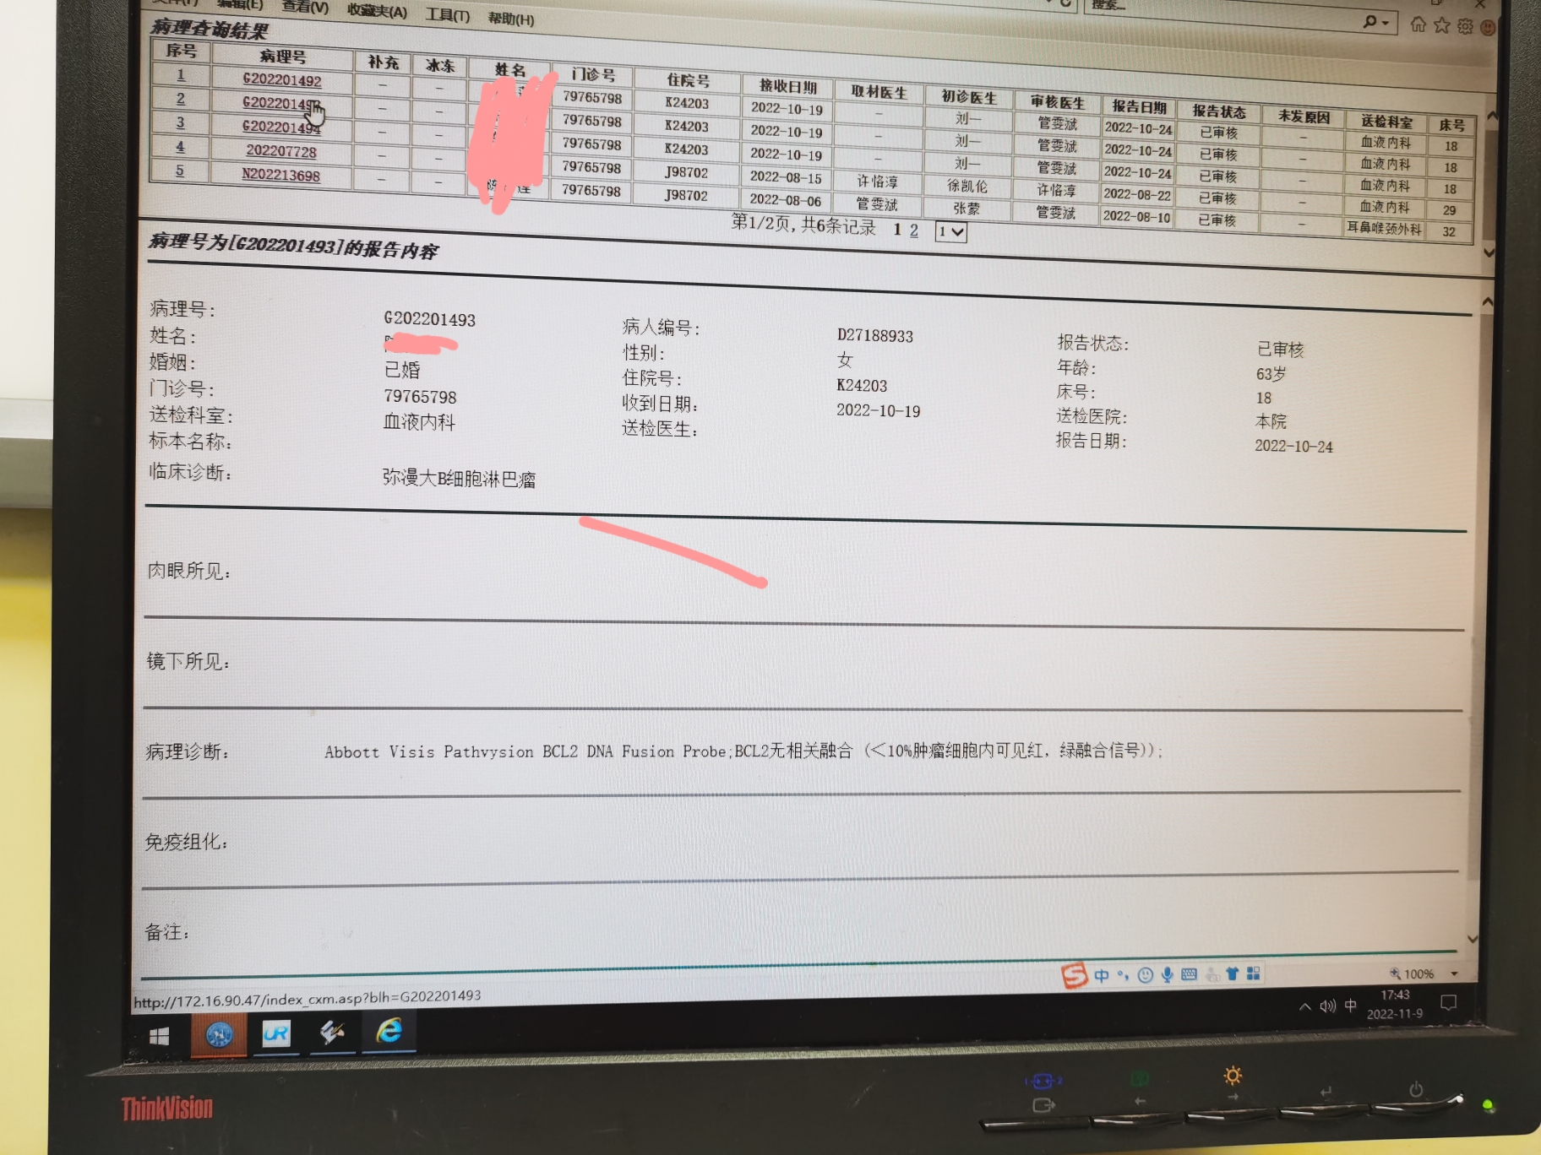Open the 查看(V) menu
The width and height of the screenshot is (1541, 1155).
[x=305, y=7]
